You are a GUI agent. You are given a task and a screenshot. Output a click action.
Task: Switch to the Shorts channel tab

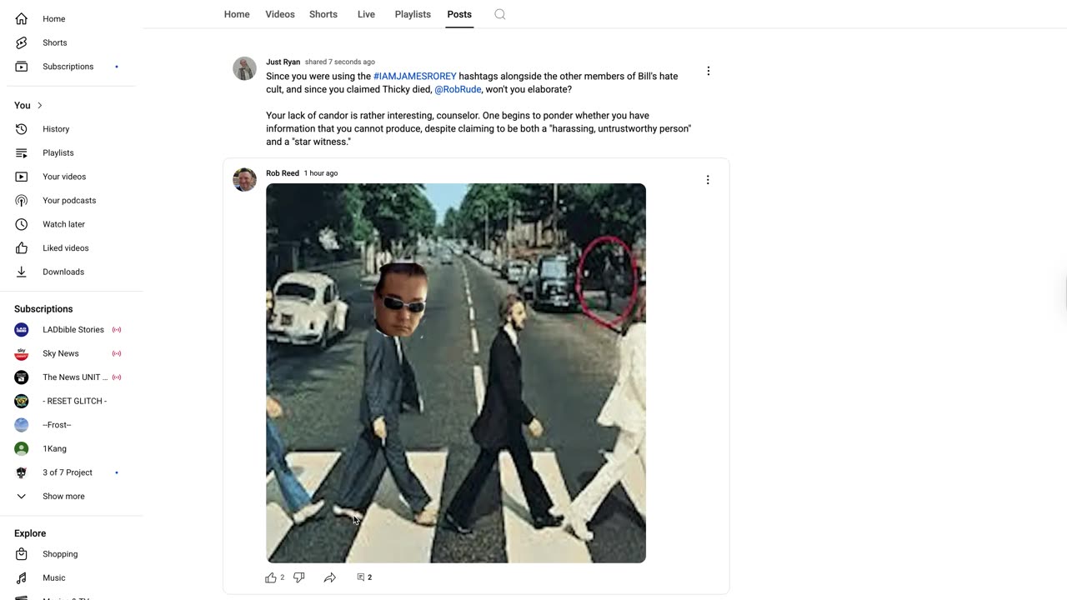coord(323,14)
